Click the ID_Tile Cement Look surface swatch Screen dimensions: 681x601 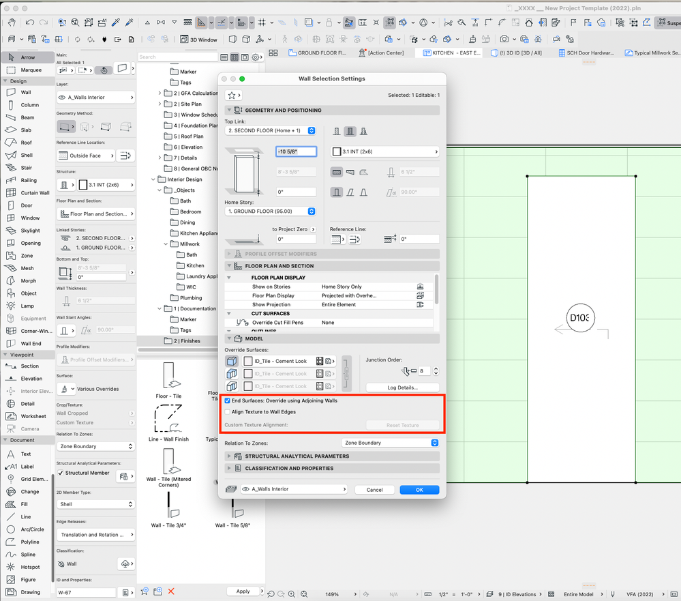(249, 361)
